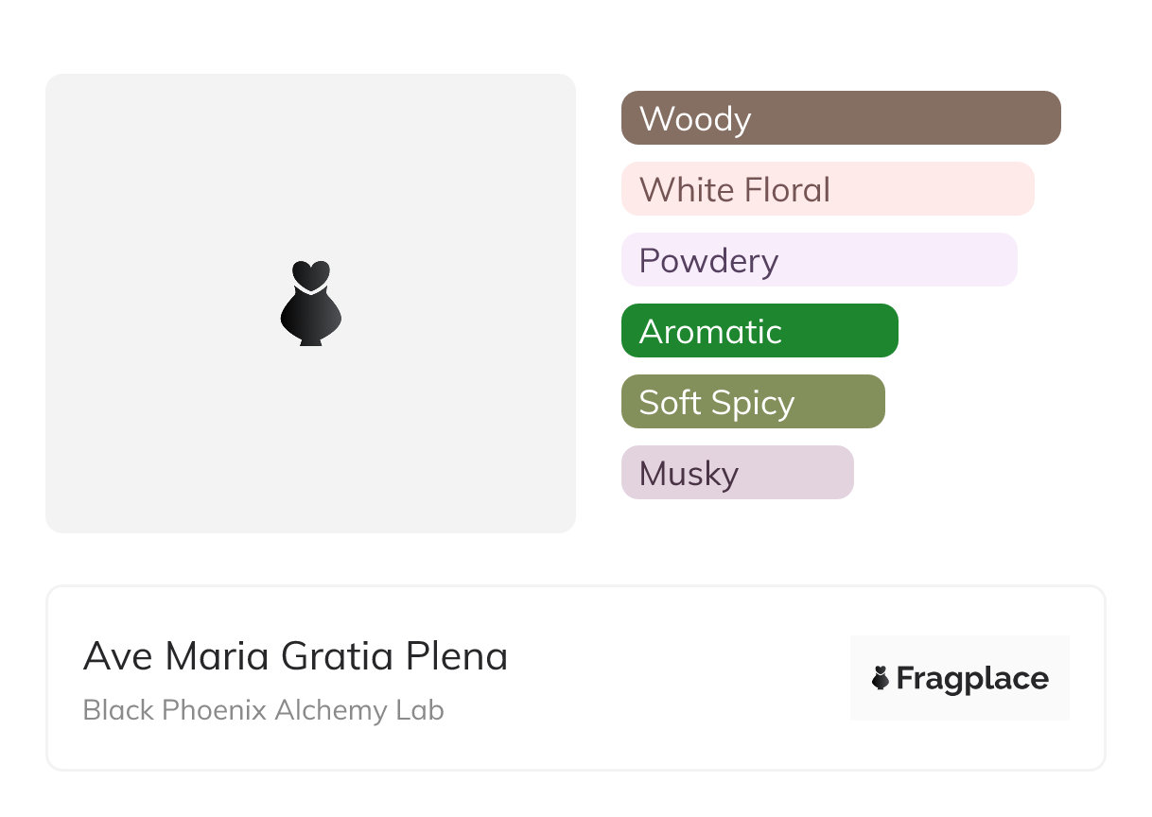Click the small bottle icon beside Fragplace
The image size is (1152, 817).
pos(881,678)
